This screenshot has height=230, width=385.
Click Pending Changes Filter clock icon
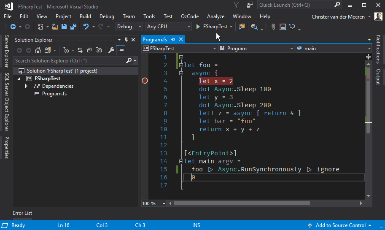point(66,50)
